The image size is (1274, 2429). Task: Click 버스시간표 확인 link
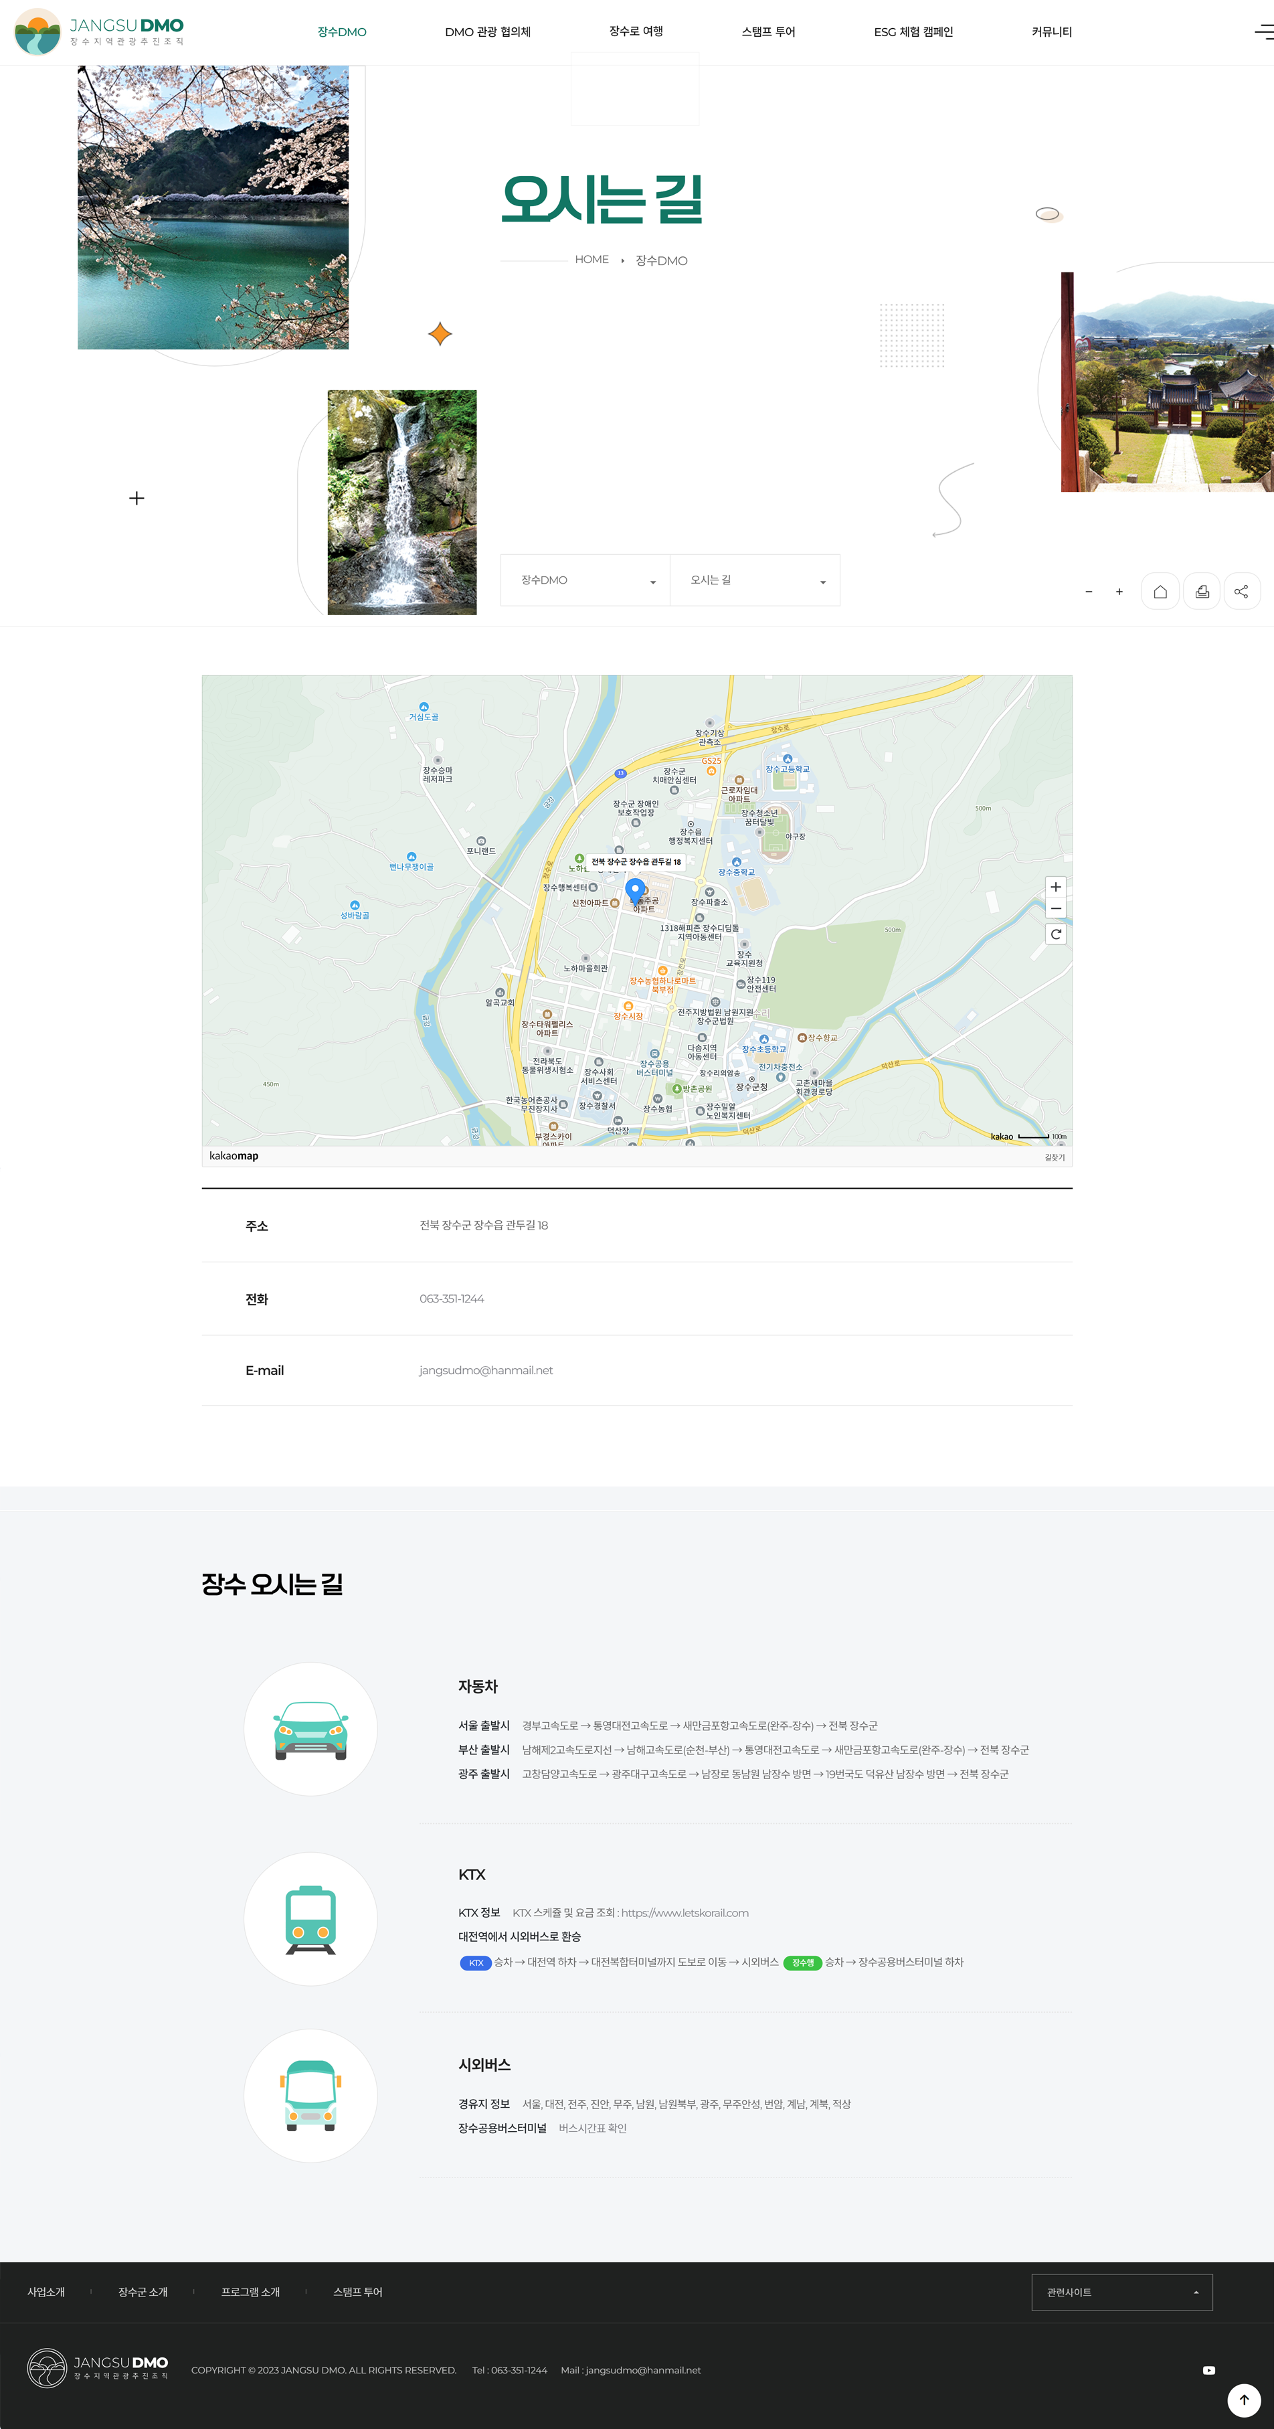coord(593,2128)
